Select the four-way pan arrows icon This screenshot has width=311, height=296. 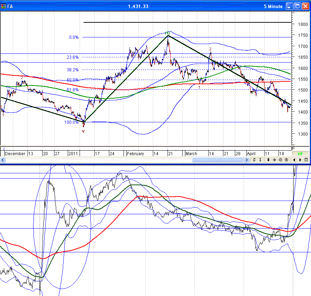coord(274,160)
